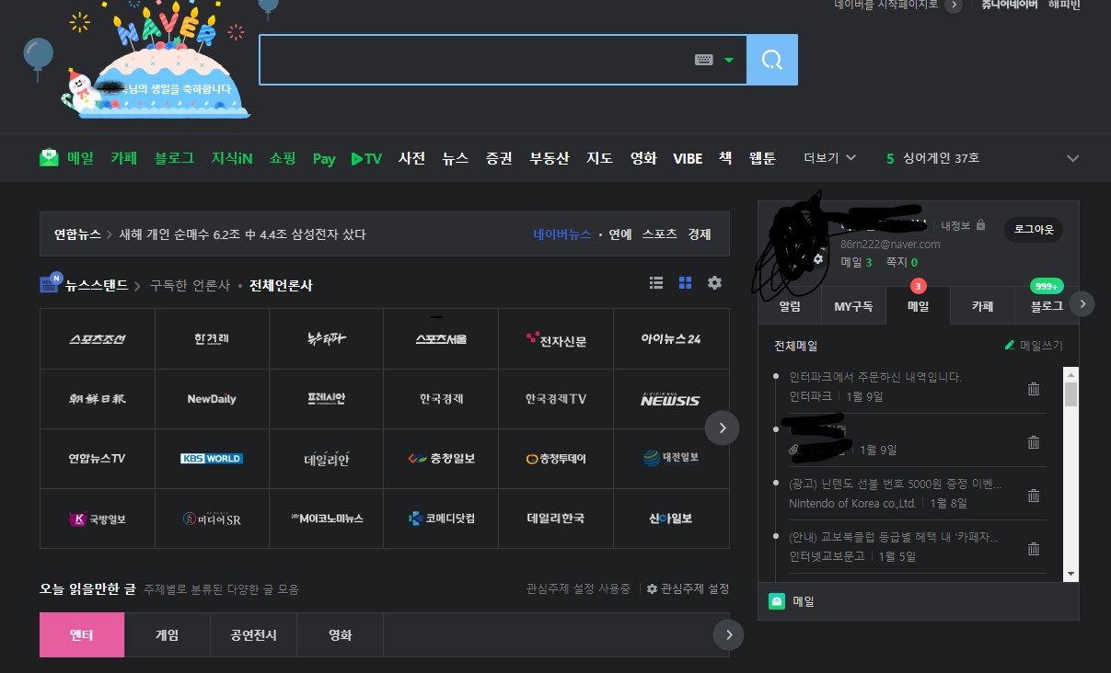Show next page of newsstand publishers
This screenshot has height=673, width=1111.
click(x=723, y=428)
